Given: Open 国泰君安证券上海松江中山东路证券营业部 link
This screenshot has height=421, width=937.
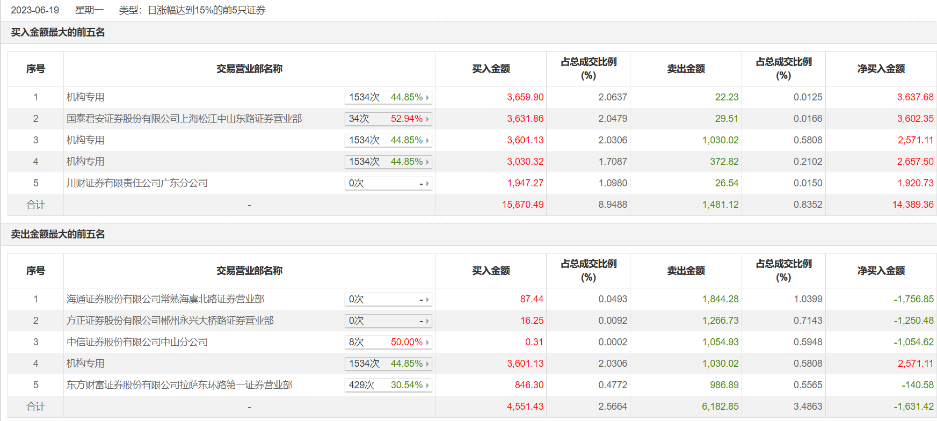Looking at the screenshot, I should pos(184,119).
